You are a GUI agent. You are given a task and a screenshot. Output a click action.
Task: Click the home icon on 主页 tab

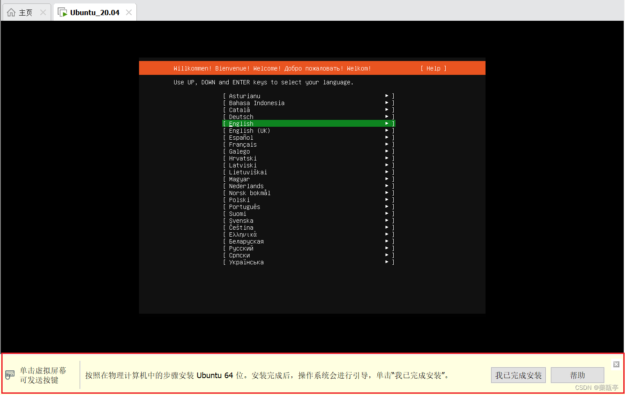point(12,12)
